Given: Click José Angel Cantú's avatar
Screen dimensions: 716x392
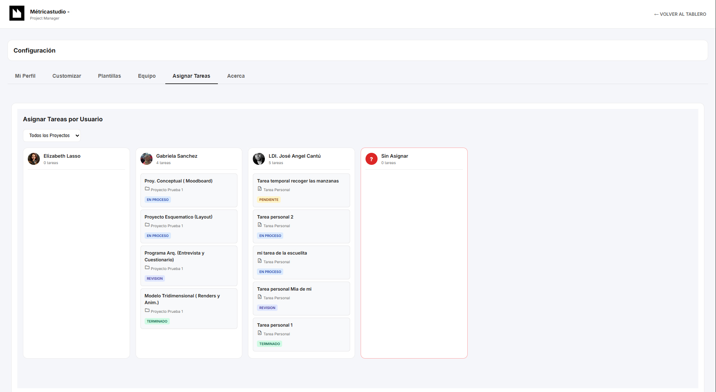Looking at the screenshot, I should click(x=259, y=159).
